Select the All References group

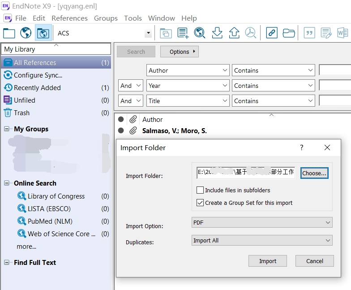coord(56,63)
